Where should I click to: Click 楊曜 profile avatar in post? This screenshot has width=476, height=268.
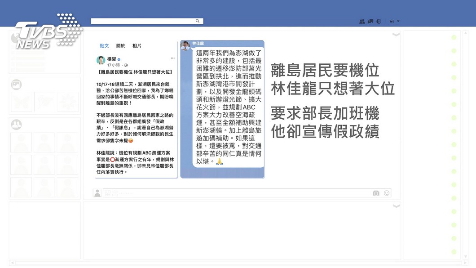click(101, 60)
